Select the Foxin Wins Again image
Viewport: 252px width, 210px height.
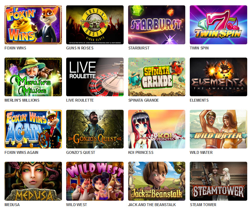(33, 129)
